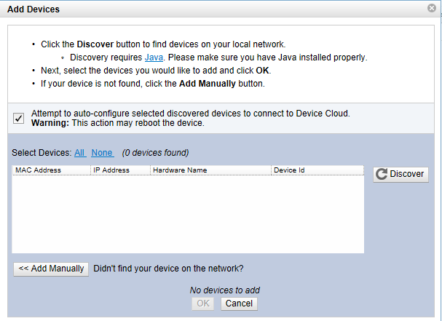Image resolution: width=442 pixels, height=321 pixels.
Task: Click the None selection link
Action: coord(102,153)
